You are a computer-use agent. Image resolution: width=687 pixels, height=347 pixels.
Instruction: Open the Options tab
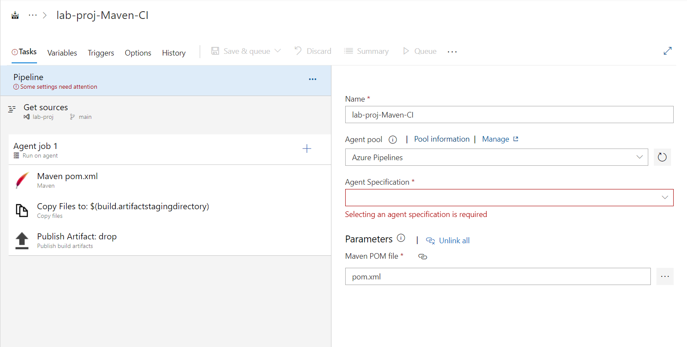tap(138, 53)
